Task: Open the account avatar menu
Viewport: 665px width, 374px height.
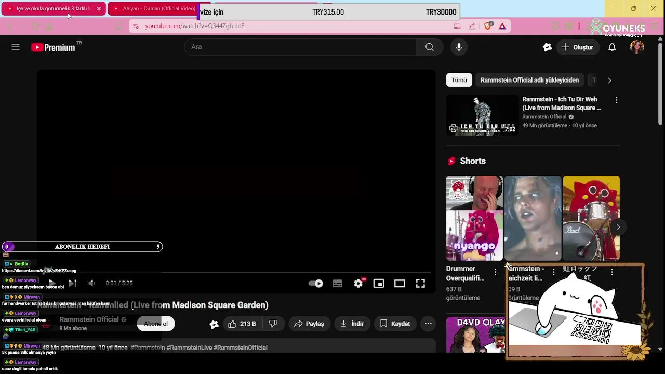Action: 637,47
